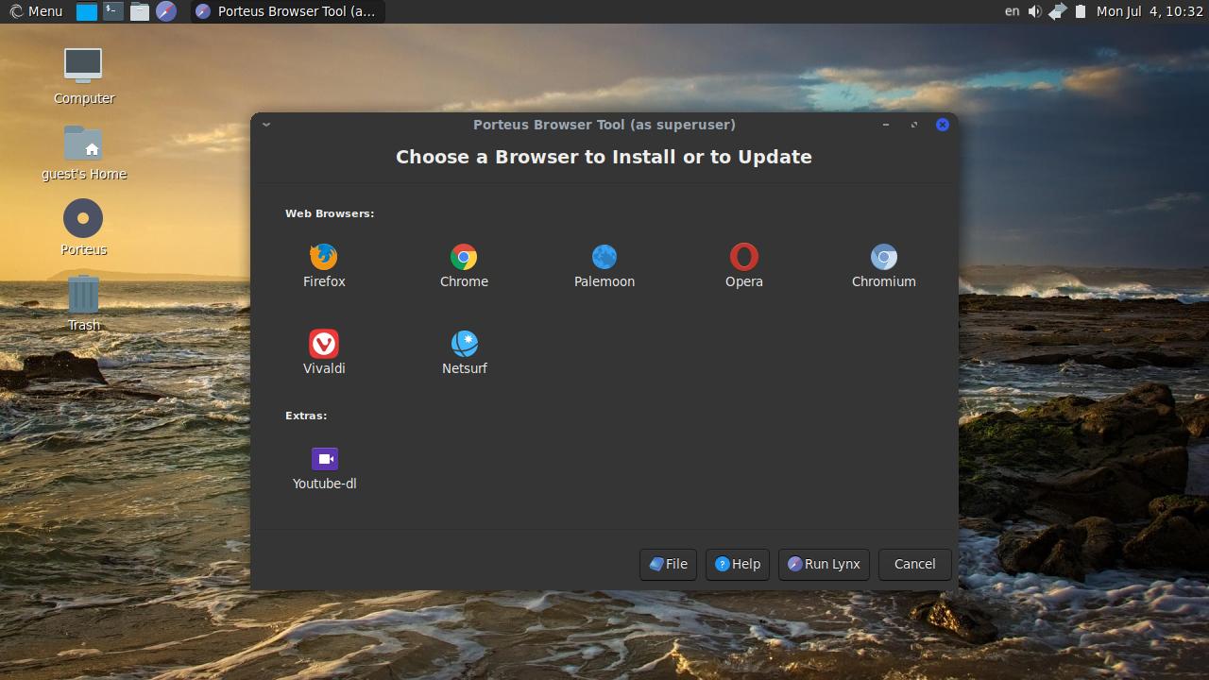Open Help in the browser tool
Image resolution: width=1209 pixels, height=680 pixels.
pos(738,564)
